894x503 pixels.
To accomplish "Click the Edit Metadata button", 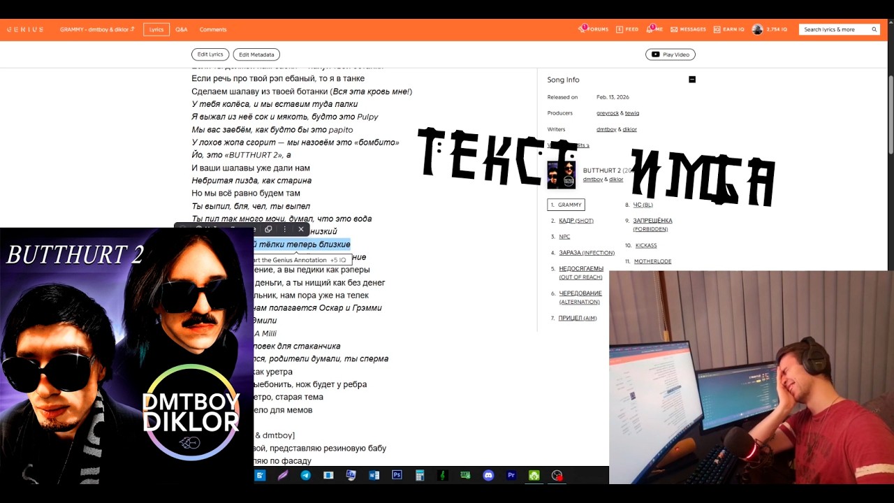I will click(256, 54).
